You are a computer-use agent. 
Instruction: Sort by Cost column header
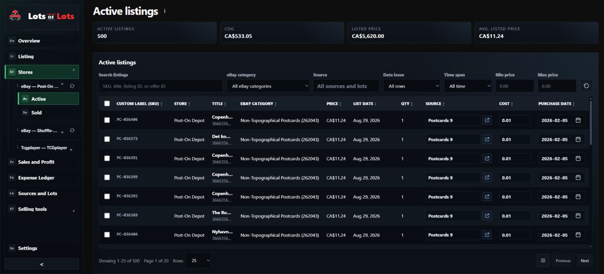coord(506,103)
